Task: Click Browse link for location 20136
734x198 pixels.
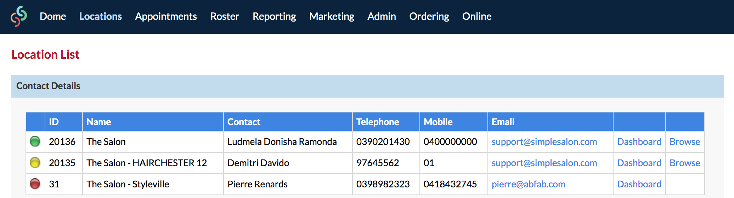Action: click(x=685, y=142)
